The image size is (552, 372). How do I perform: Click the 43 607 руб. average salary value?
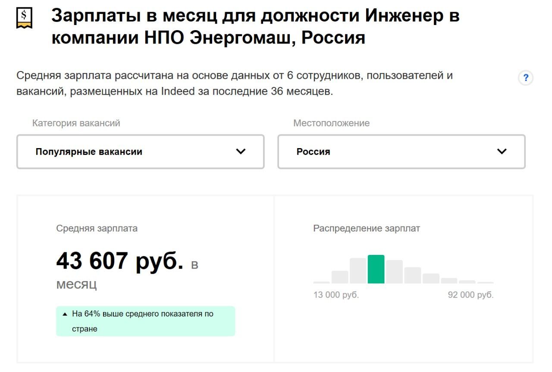pos(120,261)
